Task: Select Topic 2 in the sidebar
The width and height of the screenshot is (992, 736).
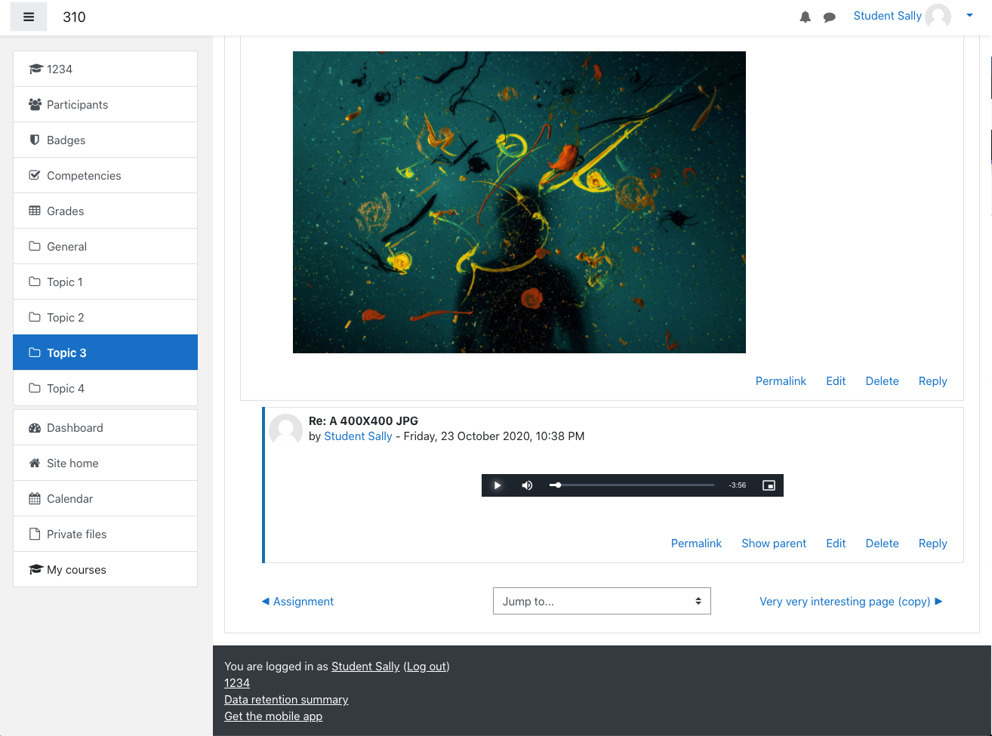Action: pos(106,317)
